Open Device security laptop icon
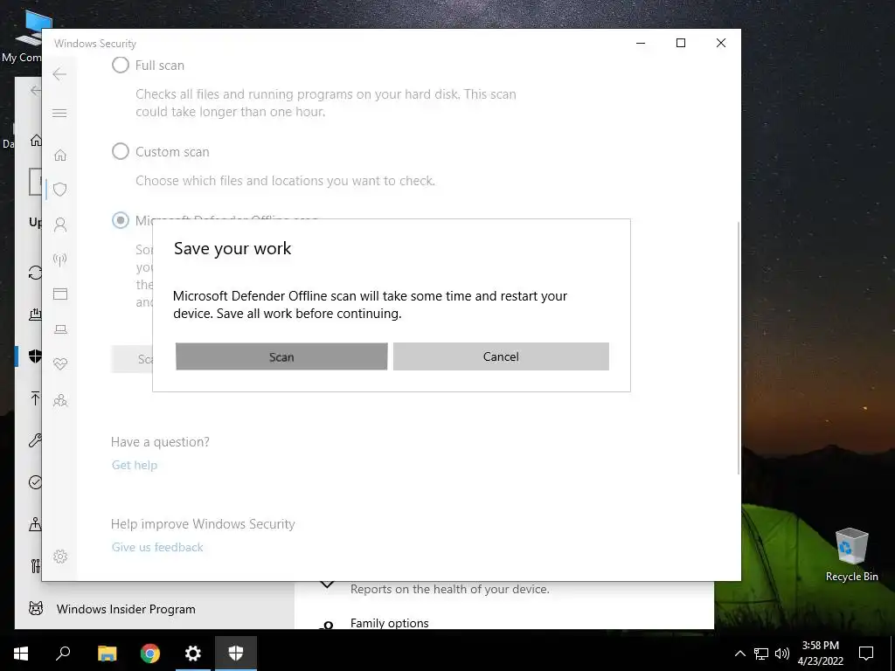 60,329
